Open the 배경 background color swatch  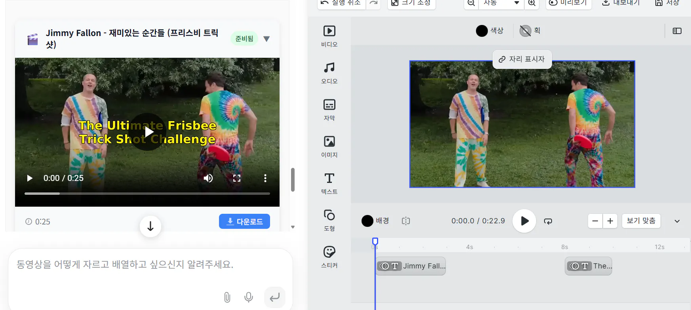367,221
